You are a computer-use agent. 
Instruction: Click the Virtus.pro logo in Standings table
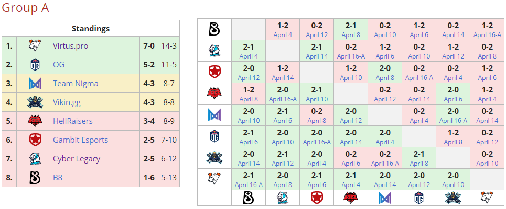(x=35, y=46)
